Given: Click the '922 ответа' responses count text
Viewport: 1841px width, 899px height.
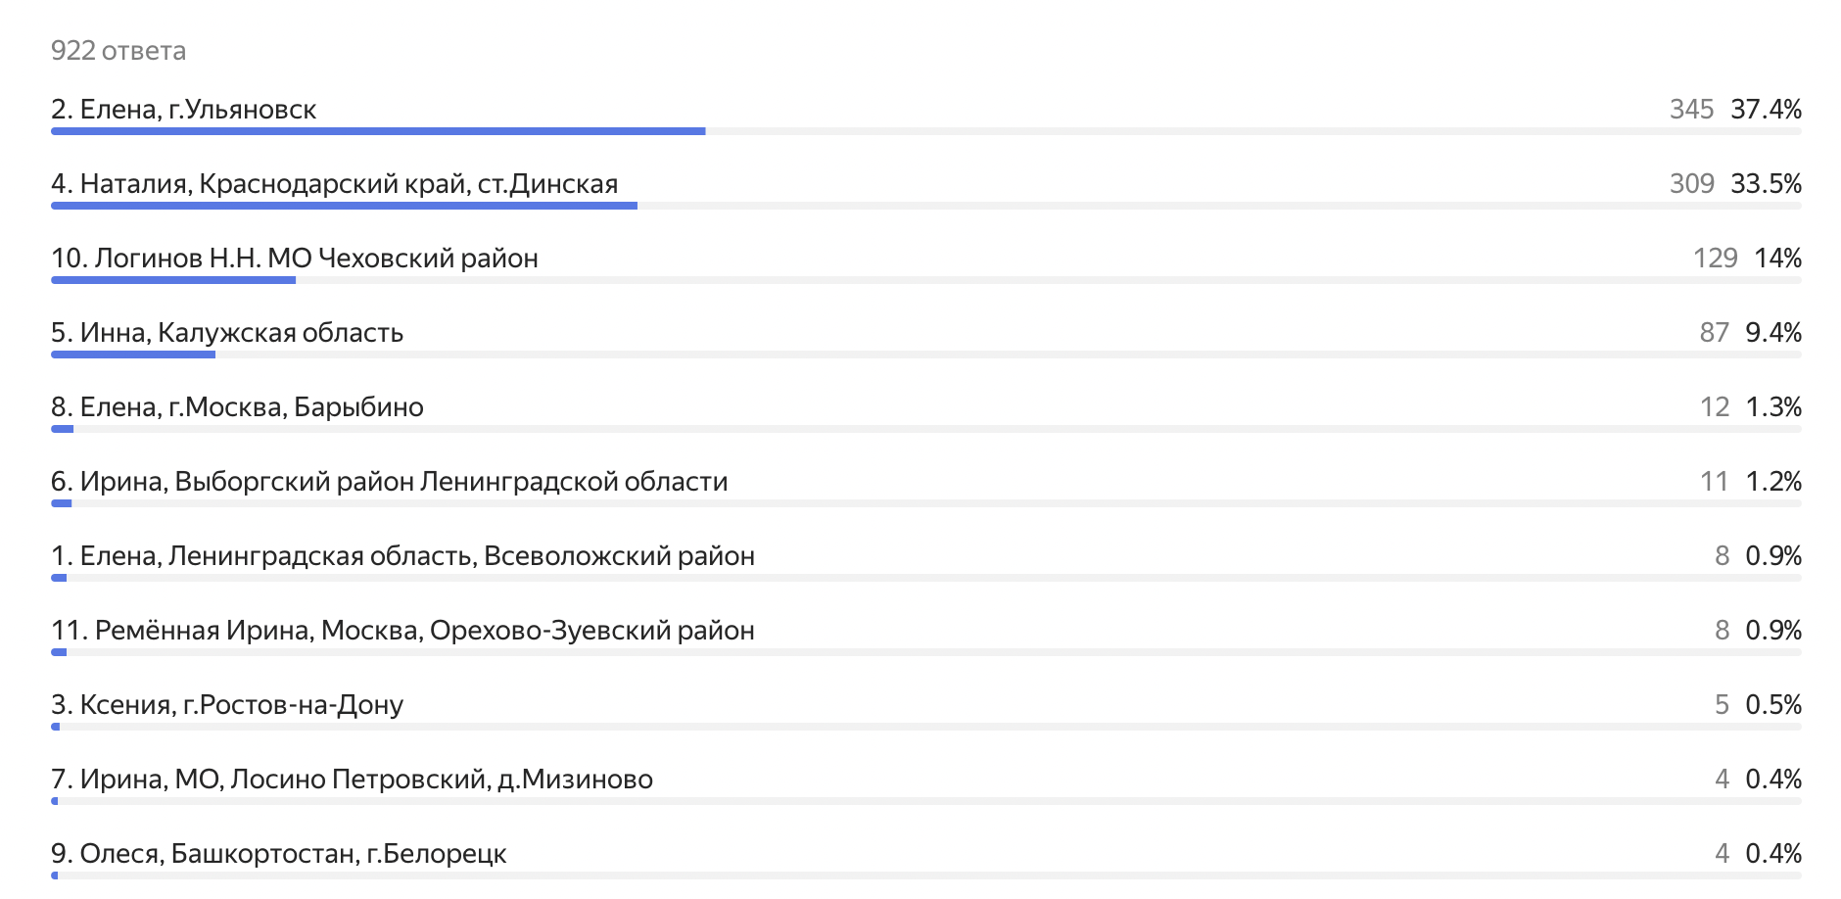Looking at the screenshot, I should tap(118, 50).
